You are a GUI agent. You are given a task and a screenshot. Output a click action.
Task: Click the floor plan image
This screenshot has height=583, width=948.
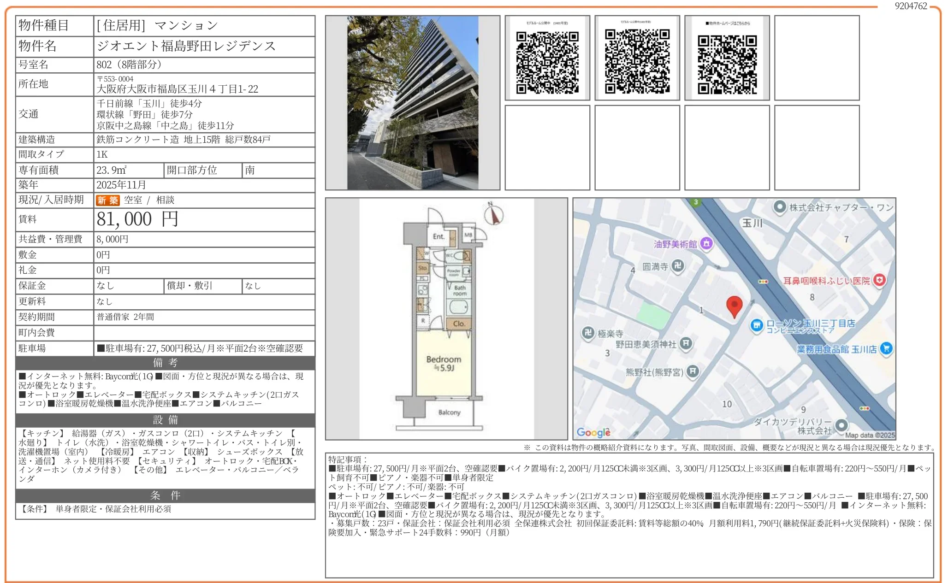click(x=446, y=319)
